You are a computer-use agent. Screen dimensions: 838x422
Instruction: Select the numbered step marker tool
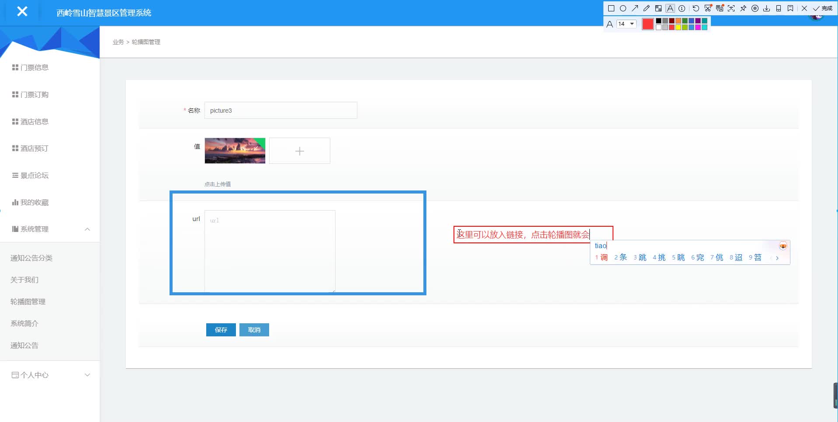pyautogui.click(x=682, y=8)
